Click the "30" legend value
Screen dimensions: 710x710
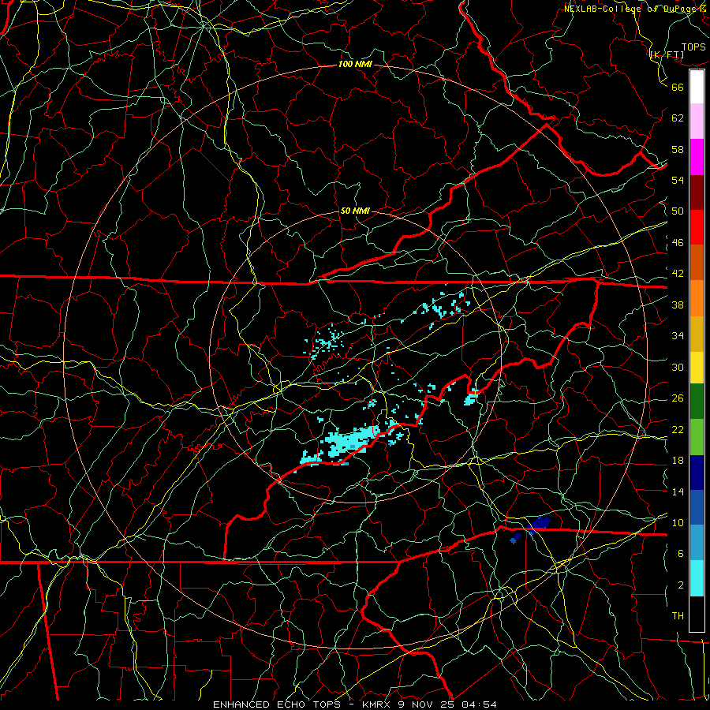point(678,367)
